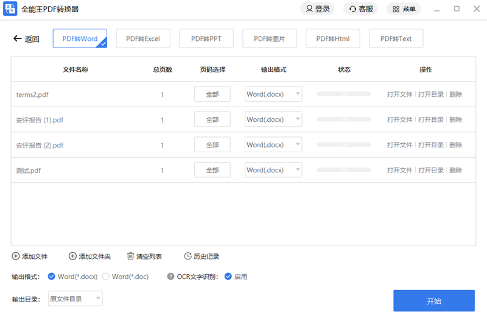
Task: Click the 添加文件 plus icon
Action: [x=16, y=256]
